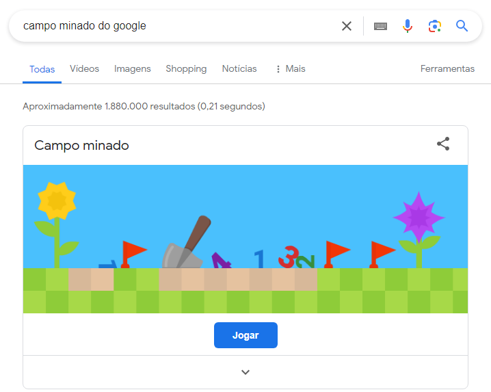
Task: Click the results count text
Action: (x=144, y=106)
